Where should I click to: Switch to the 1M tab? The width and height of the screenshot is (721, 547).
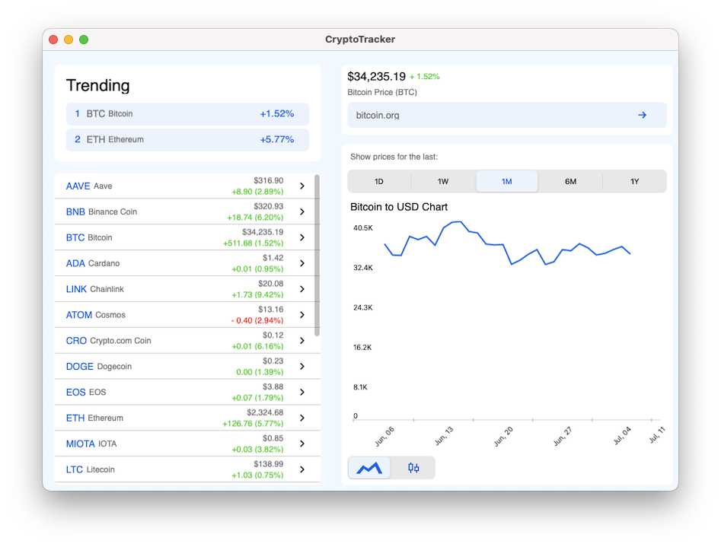tap(506, 181)
